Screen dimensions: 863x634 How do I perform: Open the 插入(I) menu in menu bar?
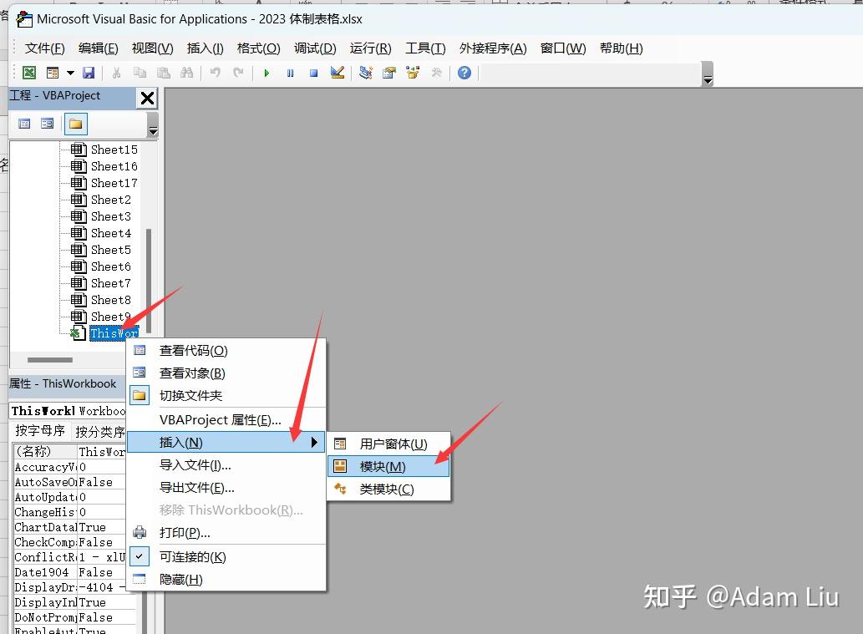206,48
